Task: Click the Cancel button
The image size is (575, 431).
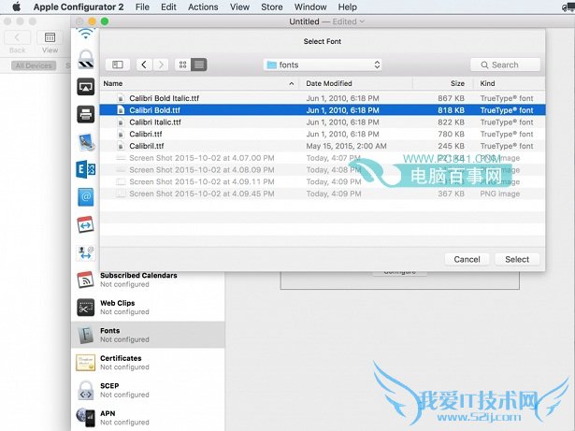Action: 467,259
